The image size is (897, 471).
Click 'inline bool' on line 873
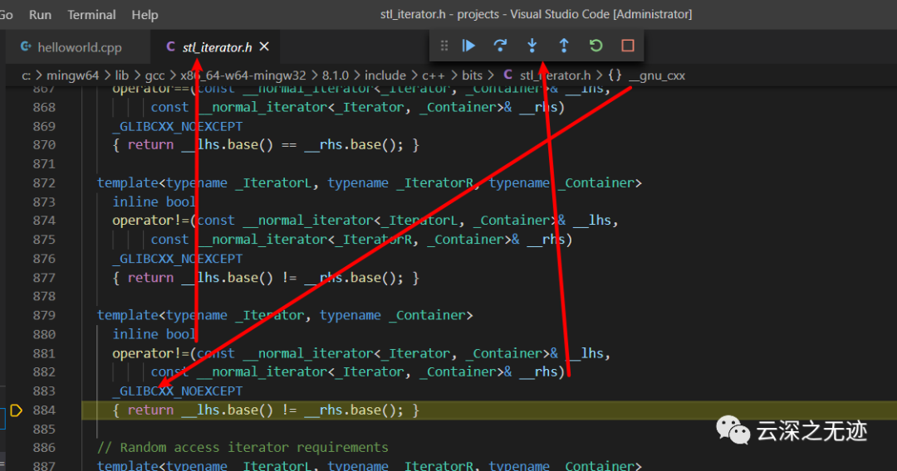154,202
